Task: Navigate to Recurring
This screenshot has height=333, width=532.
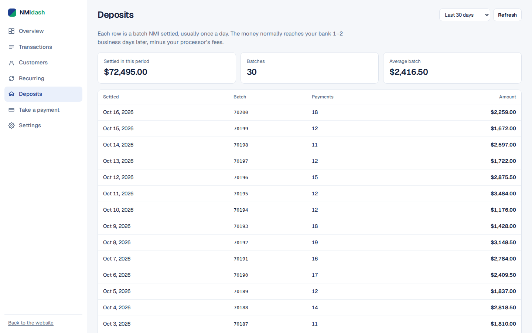Action: point(43,78)
